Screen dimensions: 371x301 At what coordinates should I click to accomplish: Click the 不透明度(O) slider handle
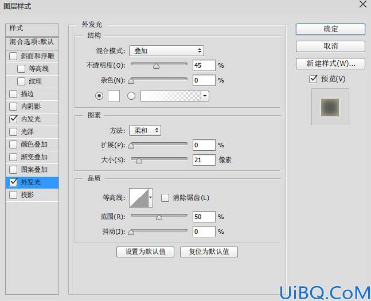point(156,67)
